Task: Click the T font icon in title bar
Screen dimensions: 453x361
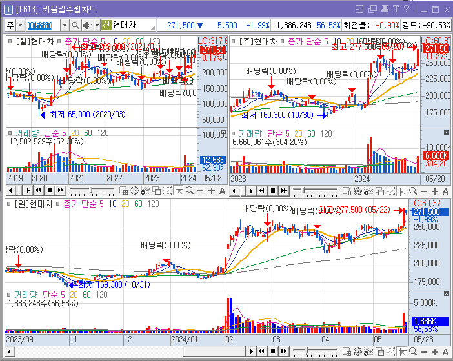Action: pyautogui.click(x=396, y=9)
